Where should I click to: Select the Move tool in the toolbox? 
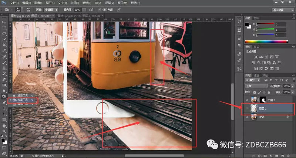4,22
